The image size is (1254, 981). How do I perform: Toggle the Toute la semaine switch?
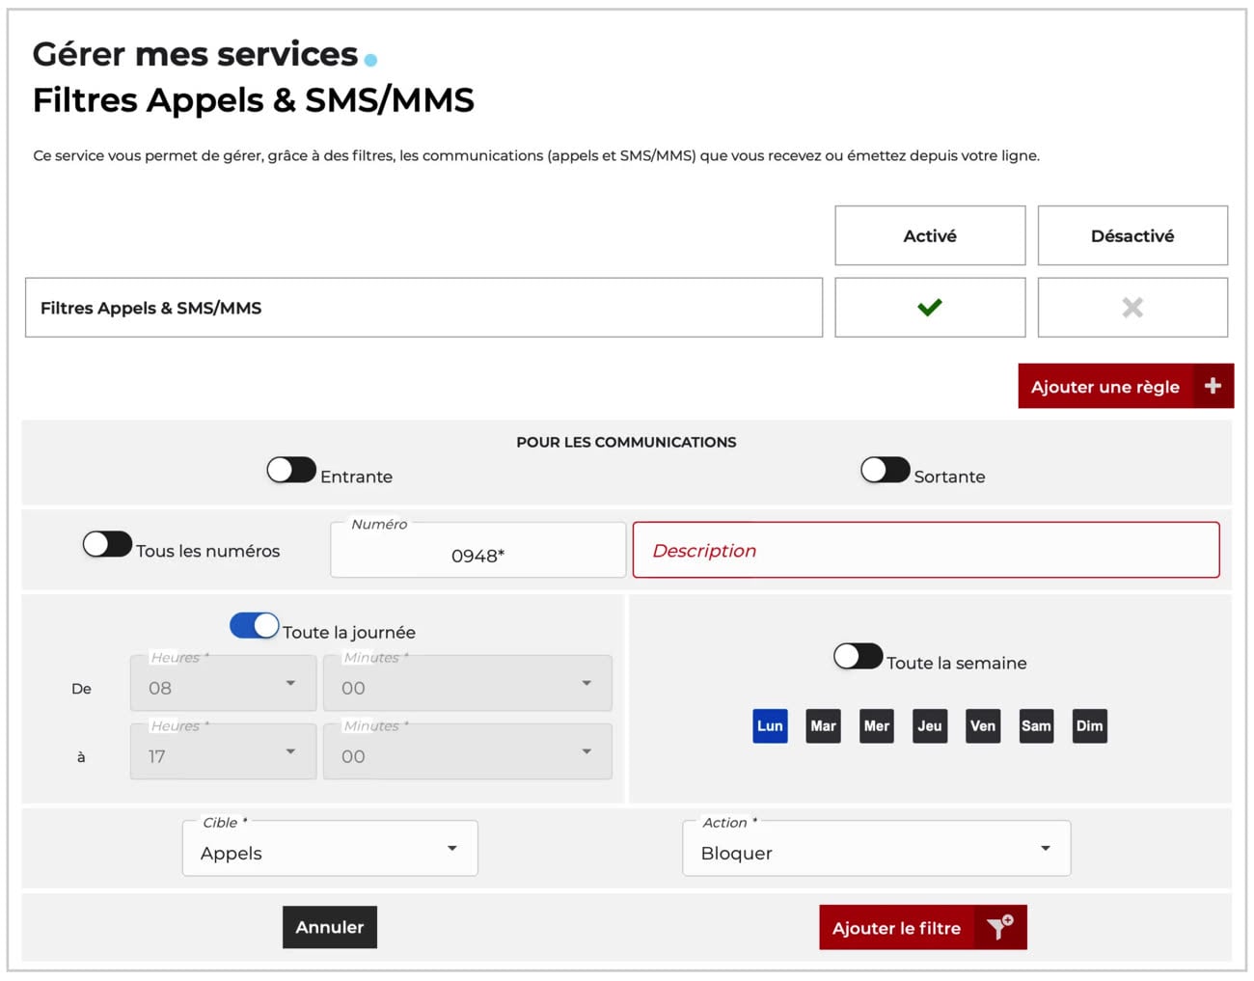(858, 657)
